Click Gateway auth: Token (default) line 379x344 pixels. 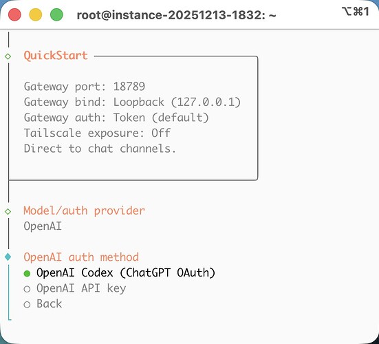pyautogui.click(x=116, y=118)
